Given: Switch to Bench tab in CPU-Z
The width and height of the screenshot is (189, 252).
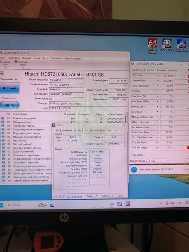Looking at the screenshot, I should tap(104, 130).
